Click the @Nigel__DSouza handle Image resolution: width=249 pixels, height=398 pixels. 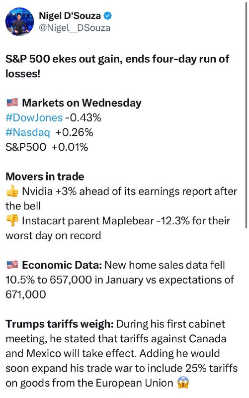pyautogui.click(x=74, y=28)
